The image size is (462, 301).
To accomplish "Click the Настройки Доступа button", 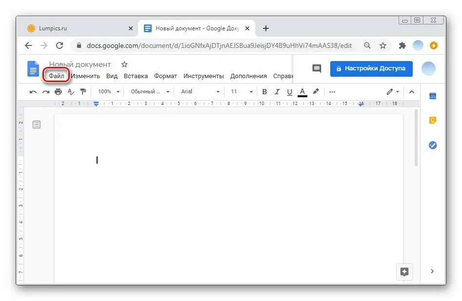I will 371,68.
